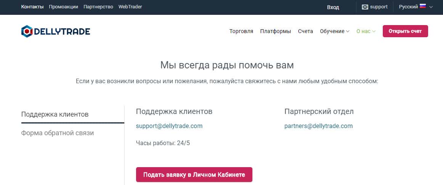This screenshot has height=185, width=443.
Task: Select the Поддержка клиентов sidebar tab
Action: pyautogui.click(x=72, y=114)
